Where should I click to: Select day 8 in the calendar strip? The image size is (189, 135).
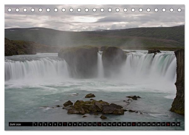click(x=70, y=124)
